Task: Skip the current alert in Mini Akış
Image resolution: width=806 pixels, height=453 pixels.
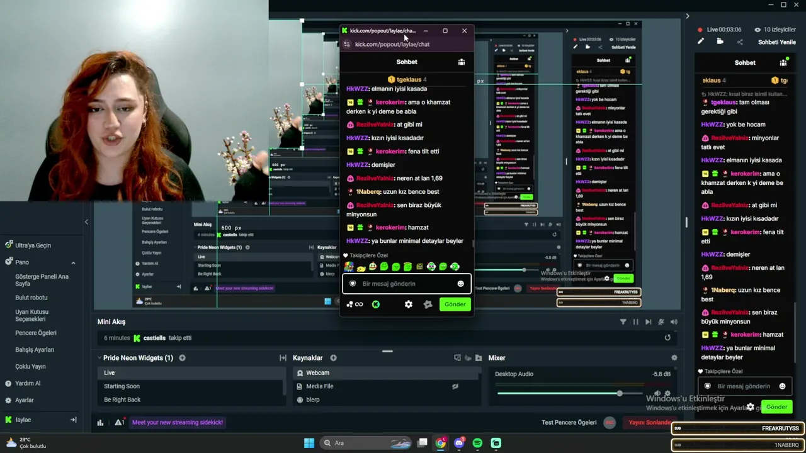Action: click(x=648, y=322)
